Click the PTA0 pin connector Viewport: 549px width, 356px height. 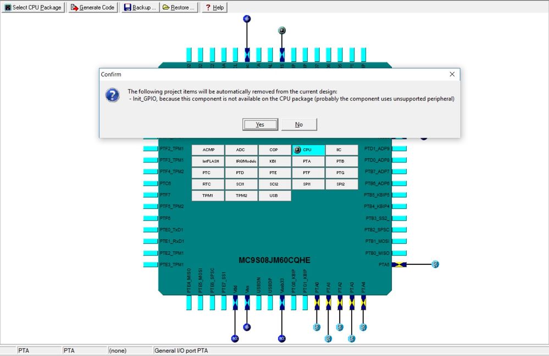point(317,303)
